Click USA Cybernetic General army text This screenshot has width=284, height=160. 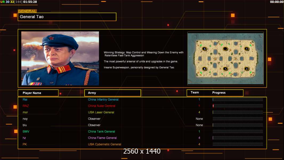pos(104,144)
